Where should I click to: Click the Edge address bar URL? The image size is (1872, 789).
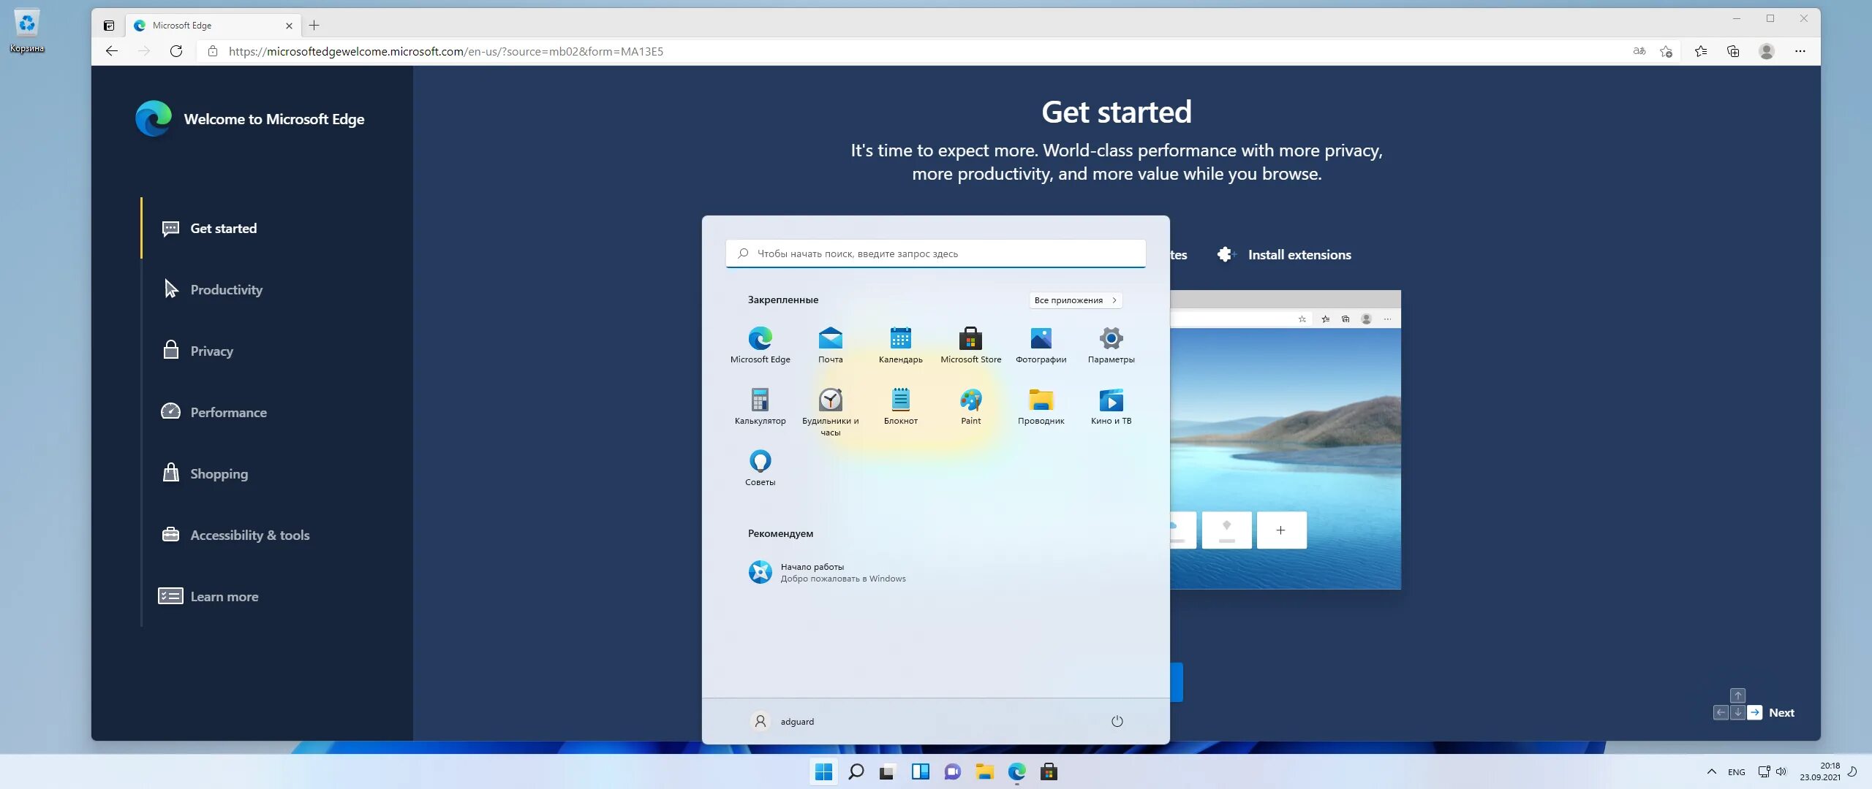tap(445, 51)
